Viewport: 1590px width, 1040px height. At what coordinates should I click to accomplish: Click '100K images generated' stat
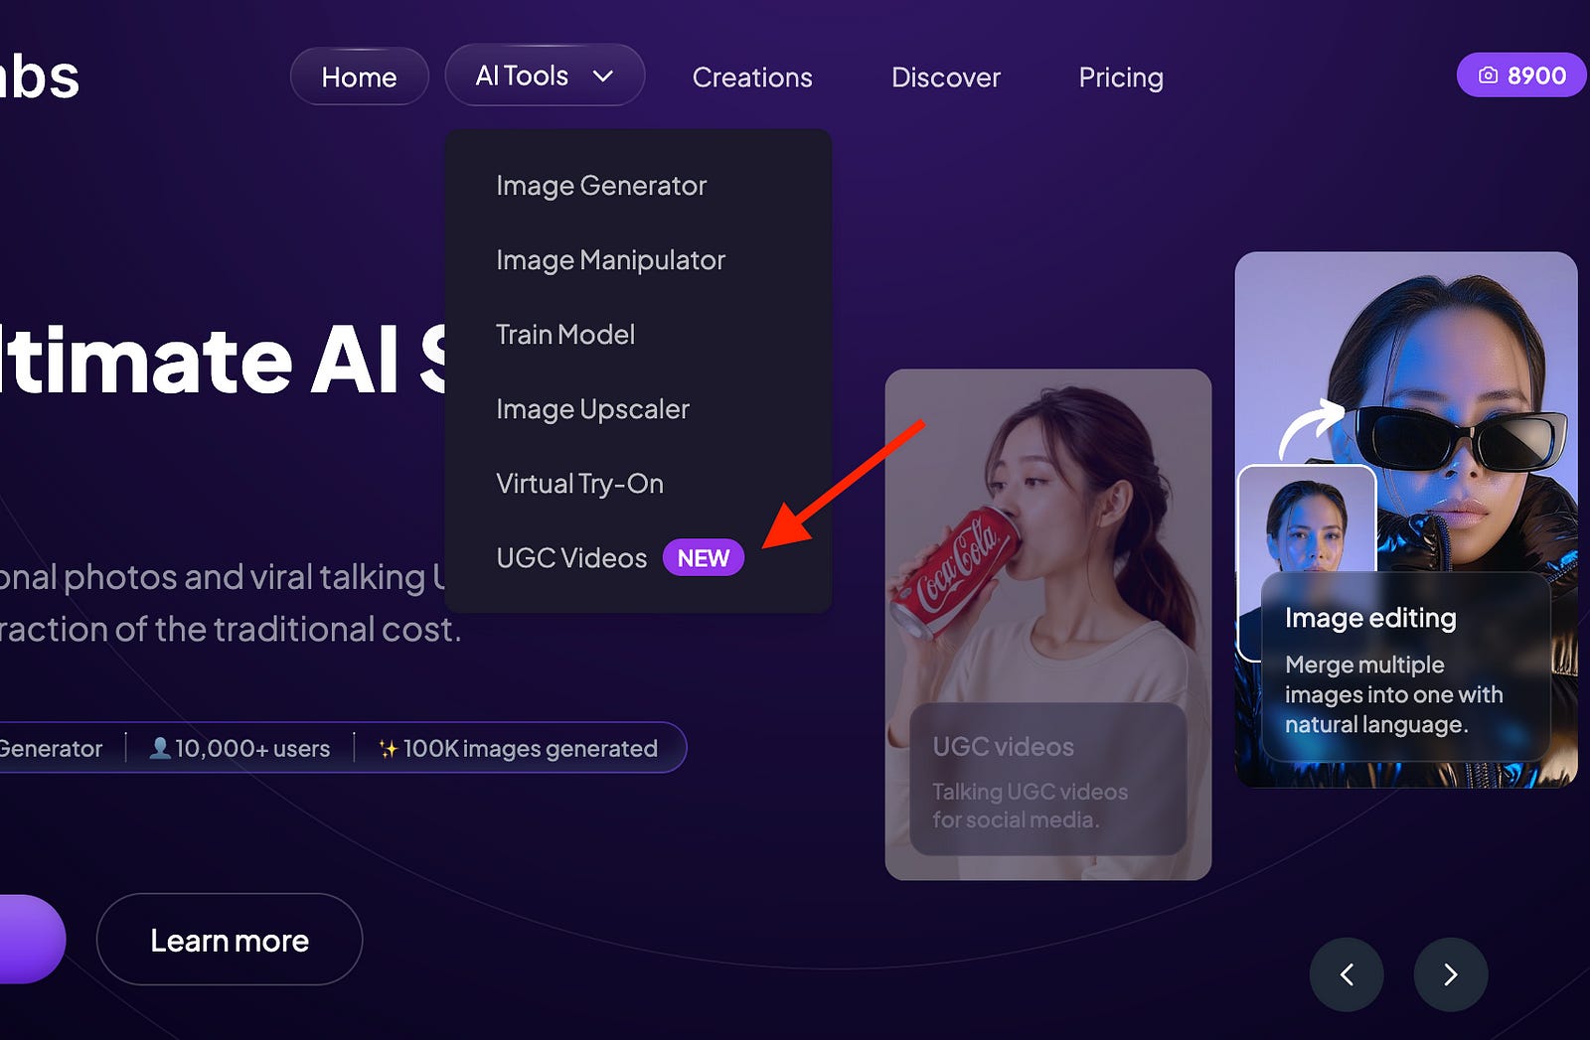(530, 749)
